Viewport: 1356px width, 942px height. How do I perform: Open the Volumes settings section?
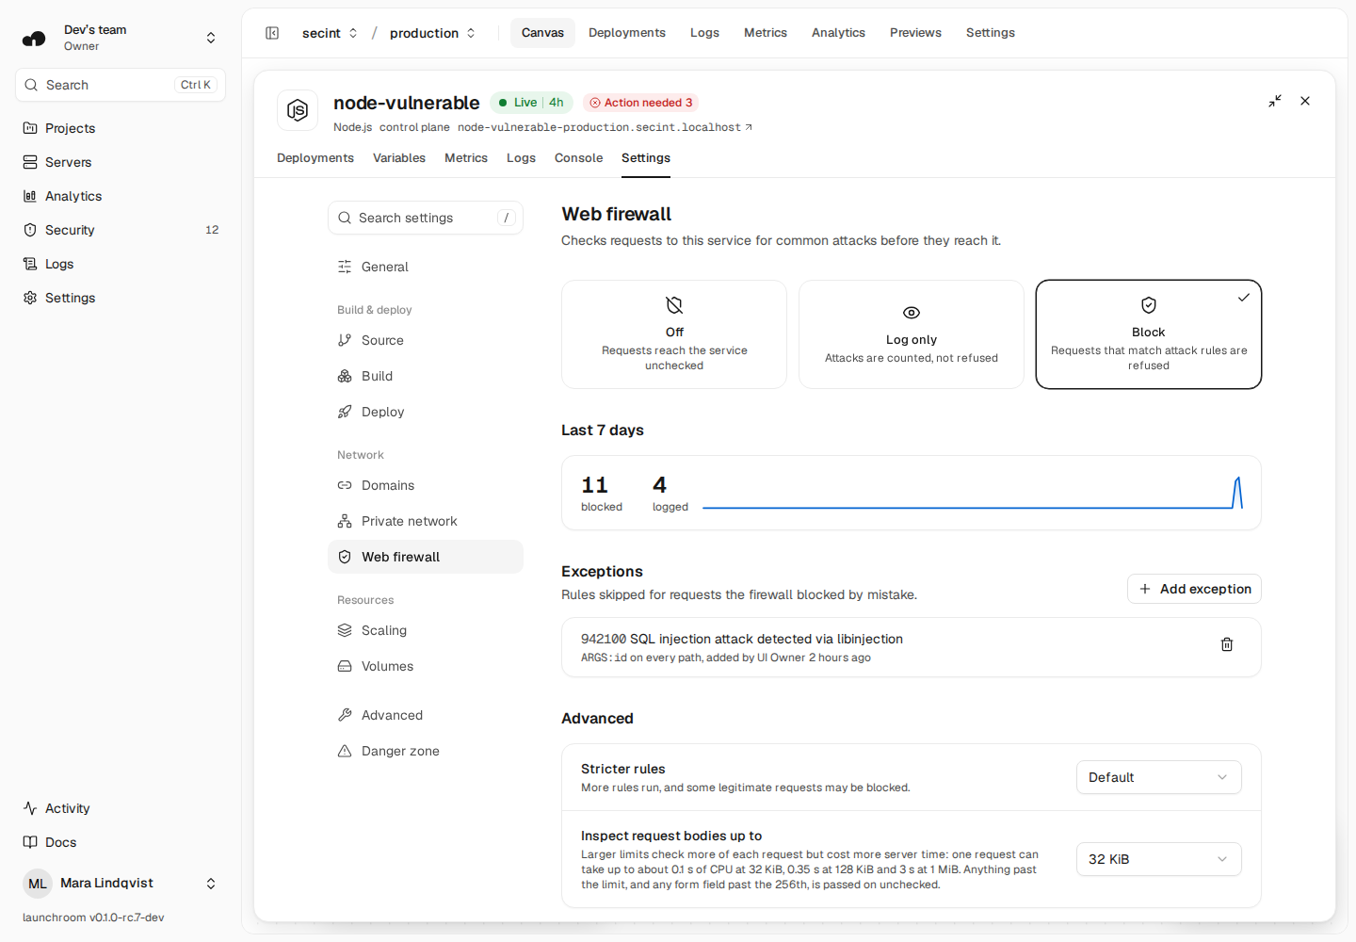pyautogui.click(x=426, y=666)
